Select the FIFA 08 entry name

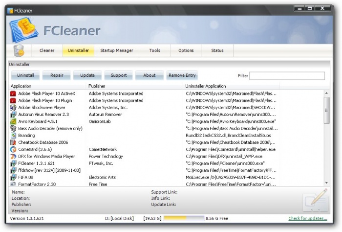26,177
